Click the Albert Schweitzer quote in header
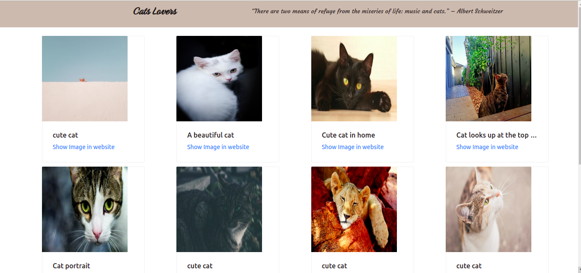The width and height of the screenshot is (581, 273). (x=377, y=11)
